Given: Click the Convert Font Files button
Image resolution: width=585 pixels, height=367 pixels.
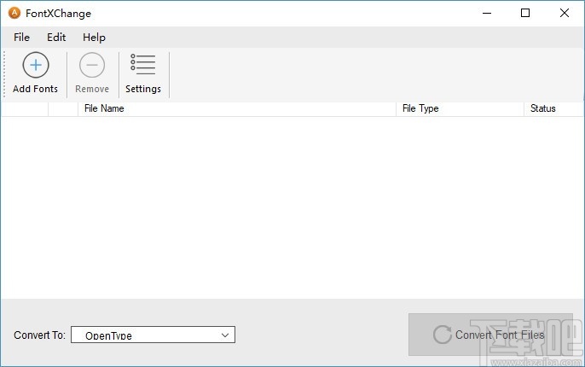Looking at the screenshot, I should 490,335.
